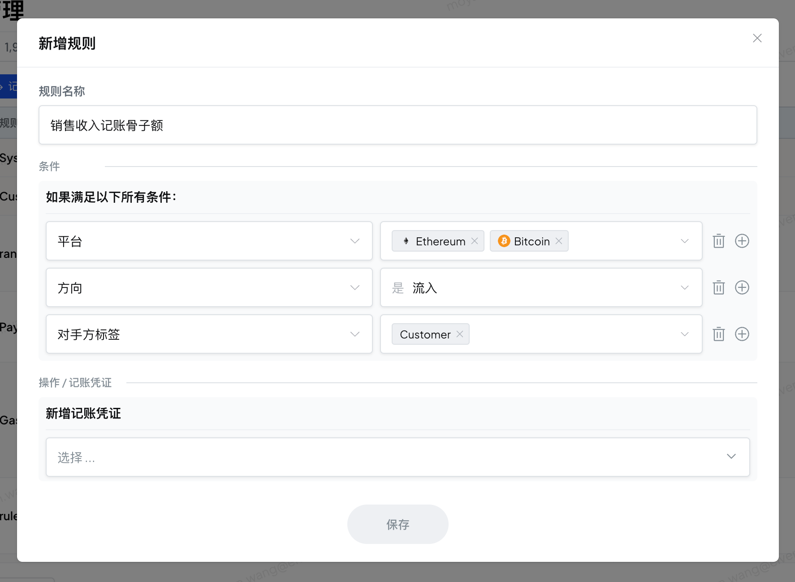
Task: Remove the Ethereum tag
Action: 475,241
